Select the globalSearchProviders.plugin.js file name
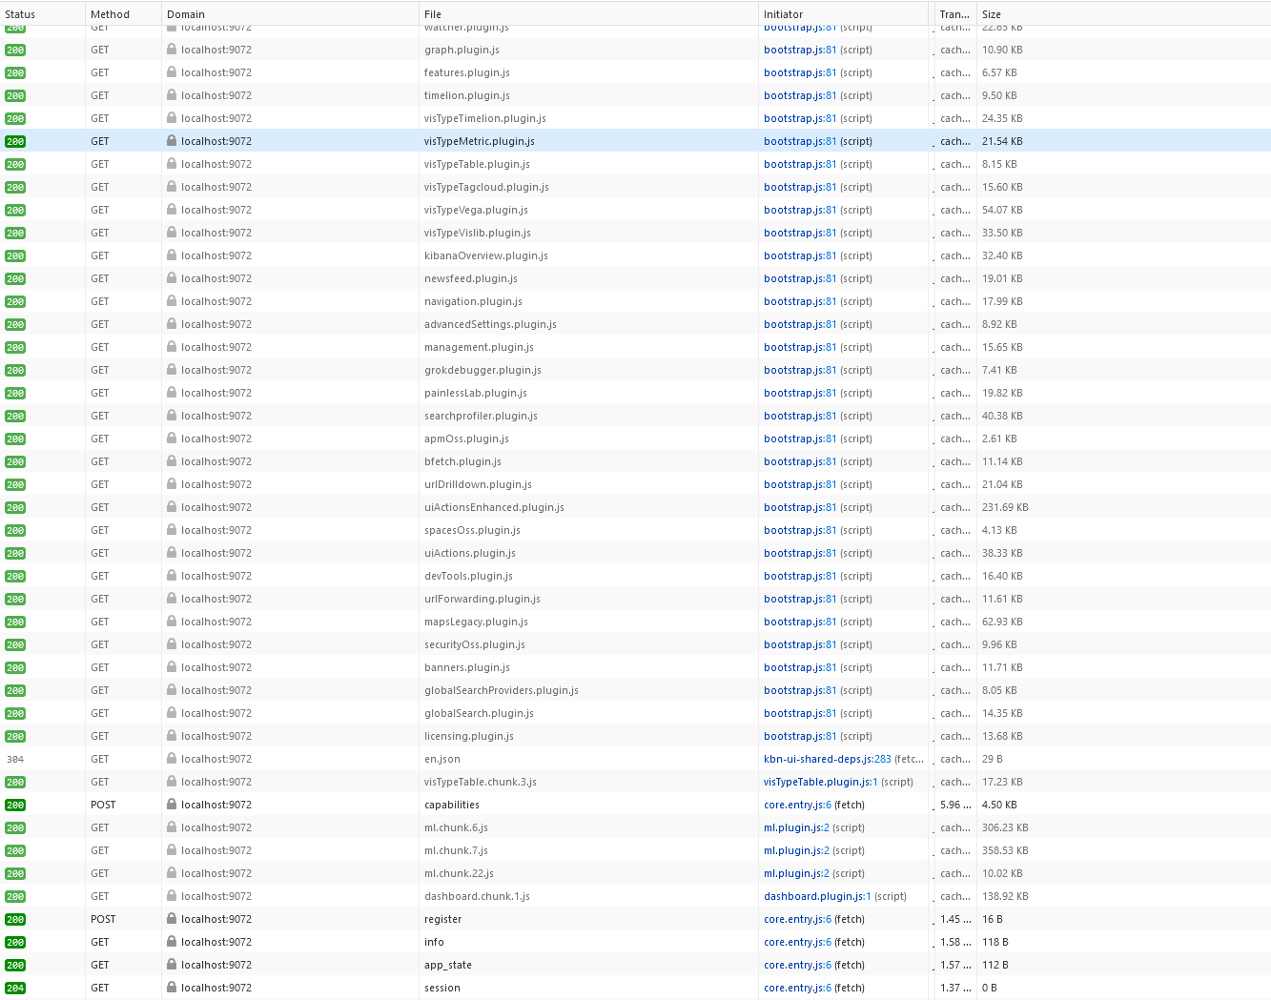This screenshot has height=1000, width=1271. point(502,690)
